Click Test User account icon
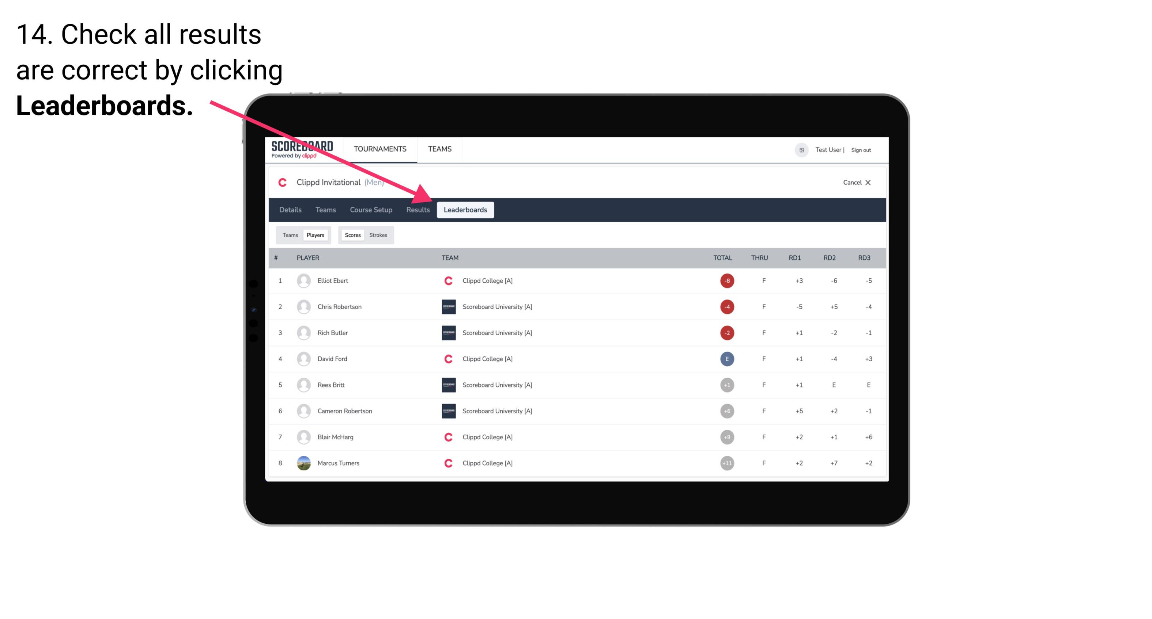1152x619 pixels. tap(802, 149)
